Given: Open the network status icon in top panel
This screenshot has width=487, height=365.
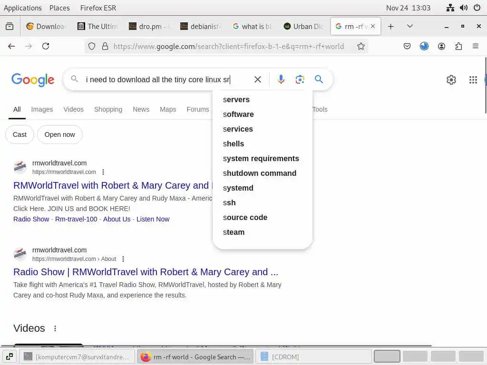Looking at the screenshot, I should tap(450, 8).
